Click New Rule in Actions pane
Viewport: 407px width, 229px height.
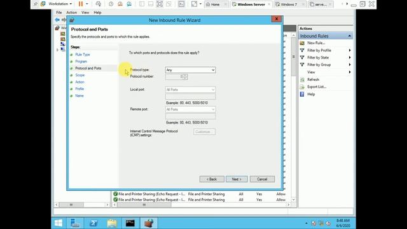(316, 43)
